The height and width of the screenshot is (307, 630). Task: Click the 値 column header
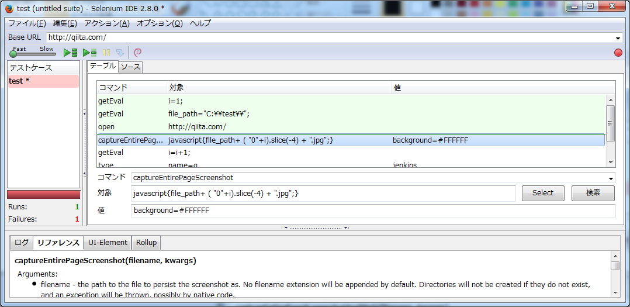click(503, 87)
